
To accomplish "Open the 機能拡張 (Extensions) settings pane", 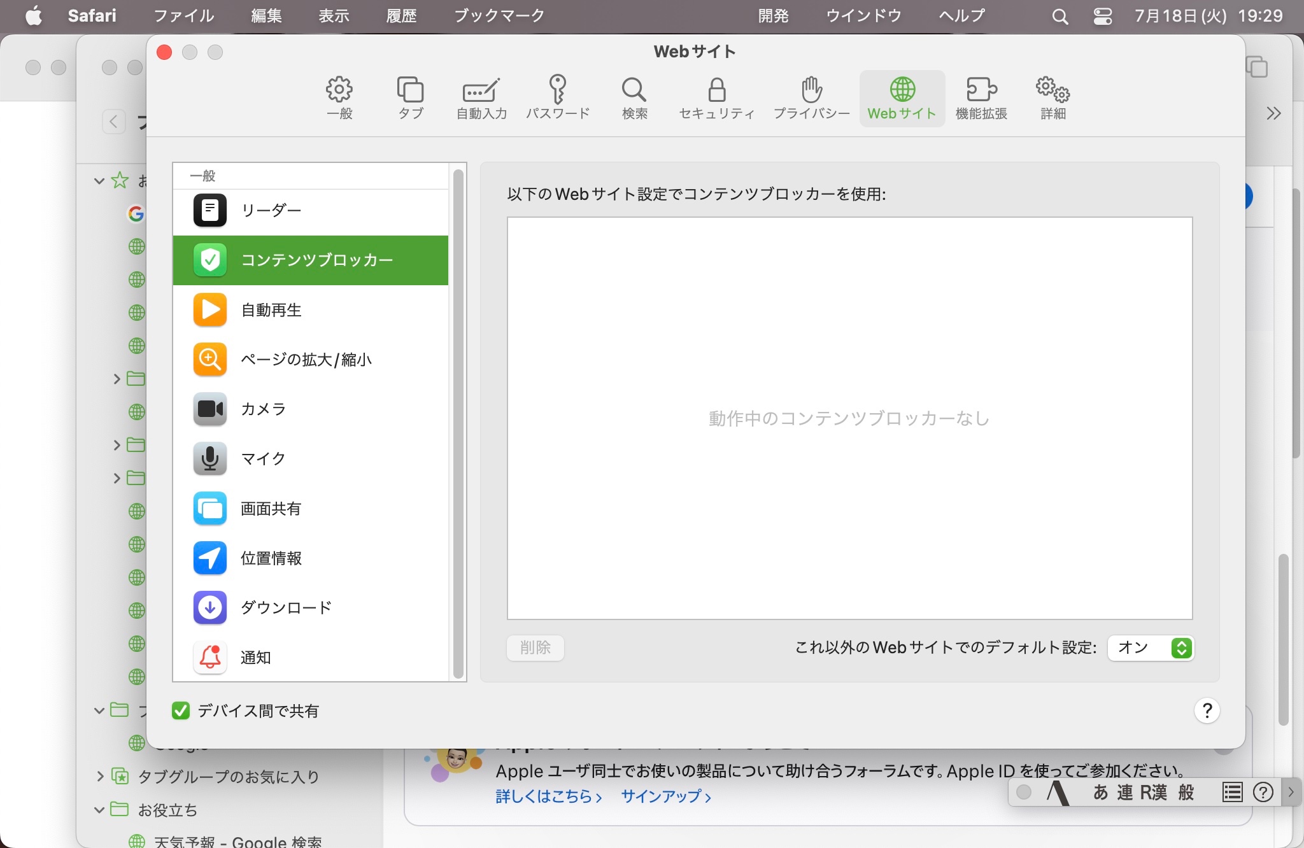I will click(981, 97).
